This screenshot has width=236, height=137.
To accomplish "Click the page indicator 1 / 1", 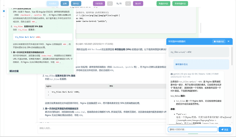I will coord(119,4).
